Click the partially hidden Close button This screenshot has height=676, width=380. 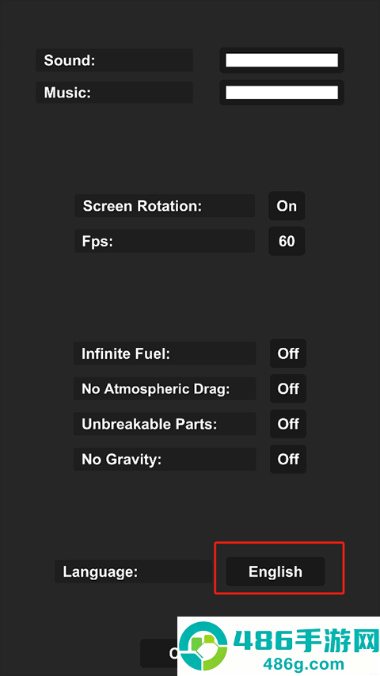[159, 653]
